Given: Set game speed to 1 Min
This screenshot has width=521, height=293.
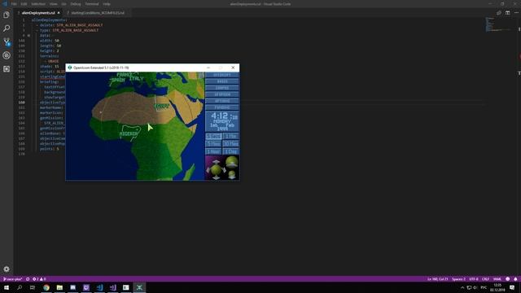Looking at the screenshot, I should (x=230, y=136).
